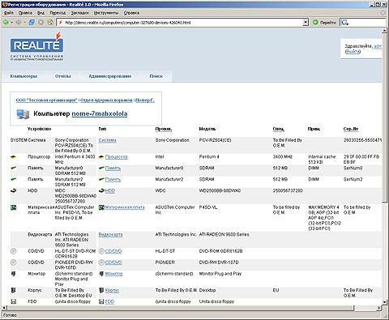Click the Выйти logout link
The width and height of the screenshot is (389, 320).
(x=353, y=51)
